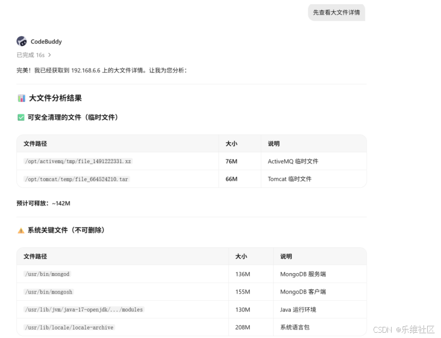
Task: Click the sentence mentioning 192.168.6.6
Action: tap(102, 70)
